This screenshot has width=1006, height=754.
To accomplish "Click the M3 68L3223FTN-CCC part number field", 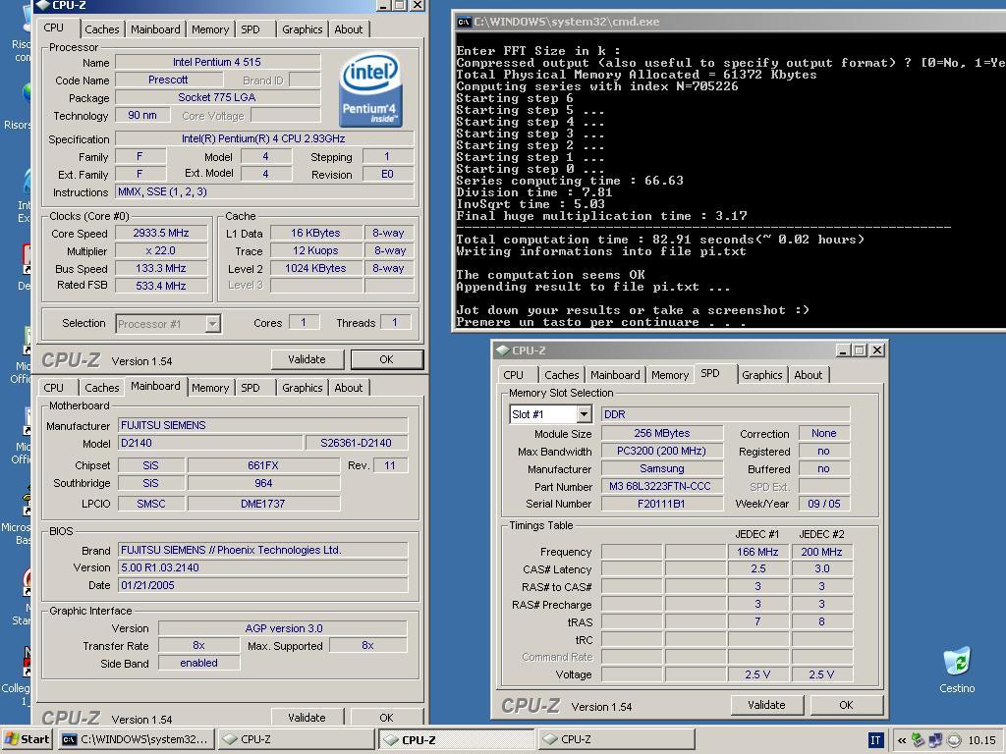I will (661, 487).
